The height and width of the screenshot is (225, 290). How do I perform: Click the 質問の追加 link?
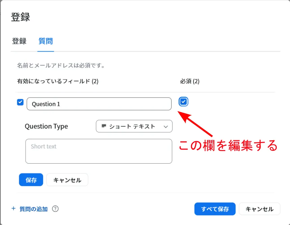[x=33, y=209]
